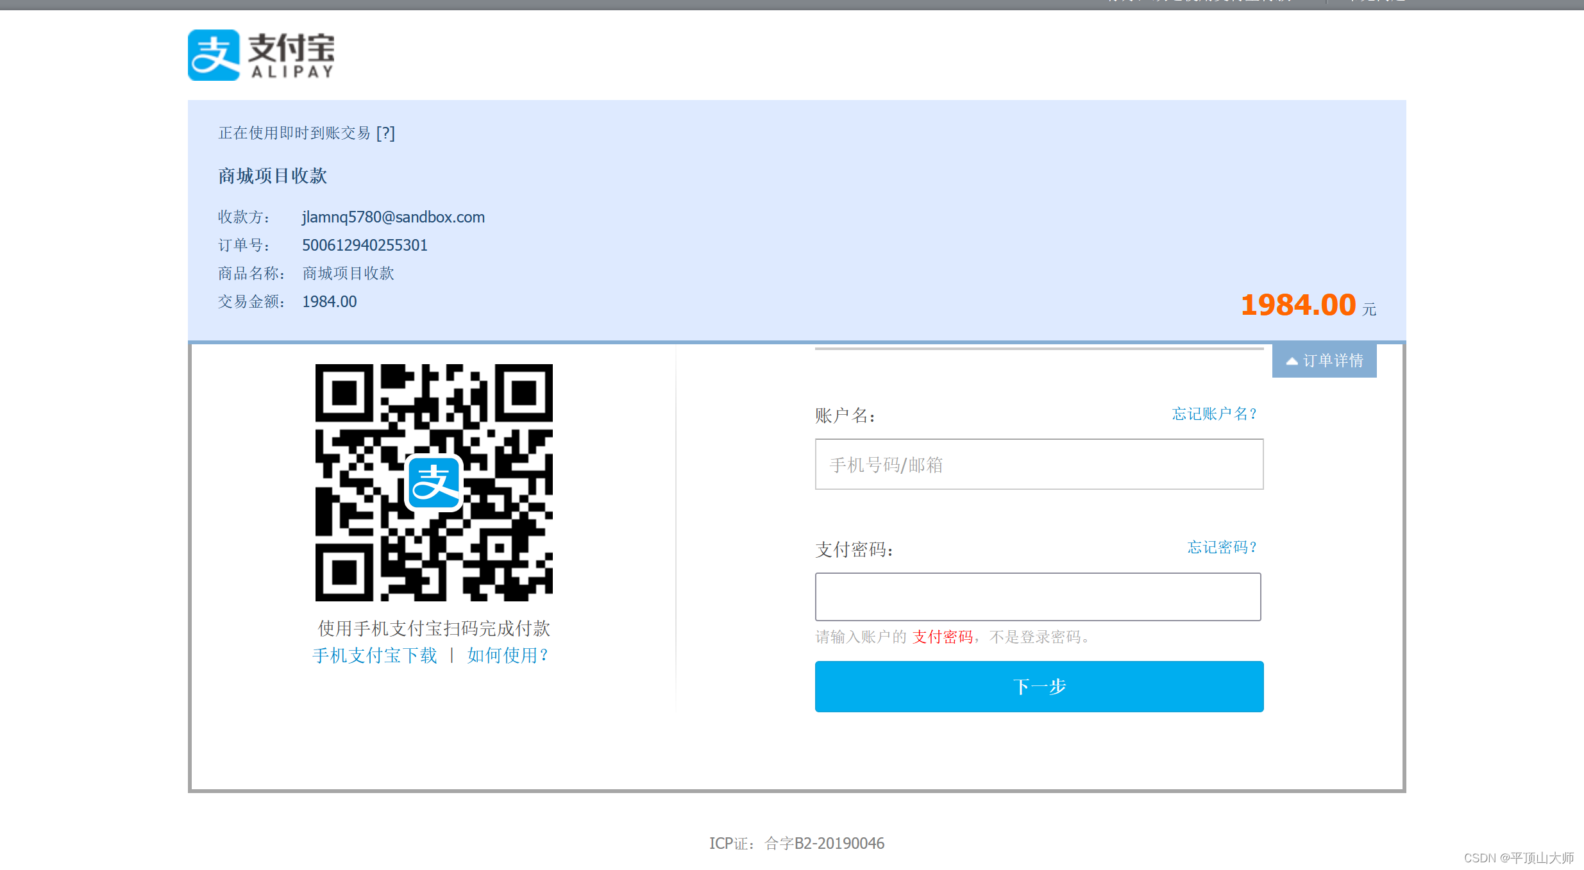
Task: Open the 手机支付宝下载 download link
Action: pyautogui.click(x=375, y=655)
